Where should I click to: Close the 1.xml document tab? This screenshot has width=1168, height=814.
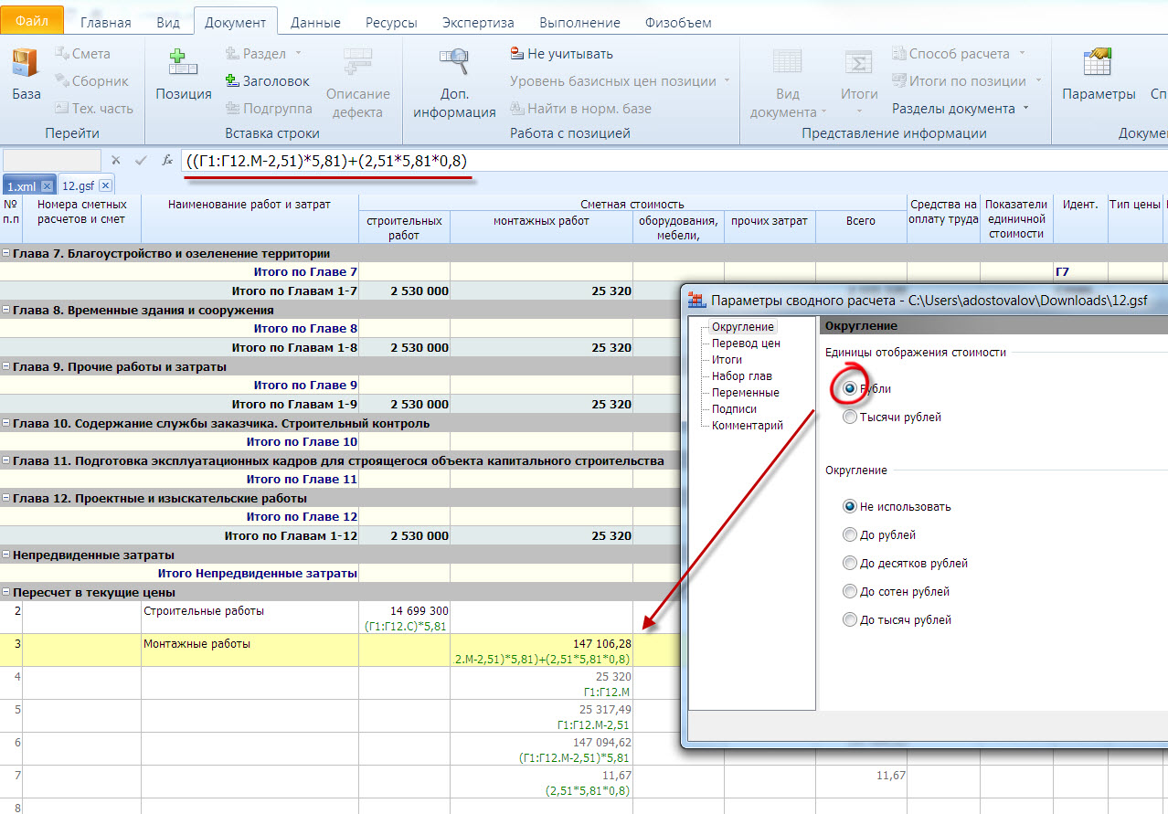click(x=48, y=185)
